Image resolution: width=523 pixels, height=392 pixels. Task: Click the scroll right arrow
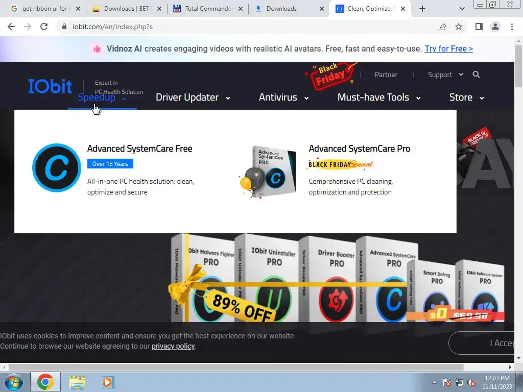pyautogui.click(x=510, y=367)
